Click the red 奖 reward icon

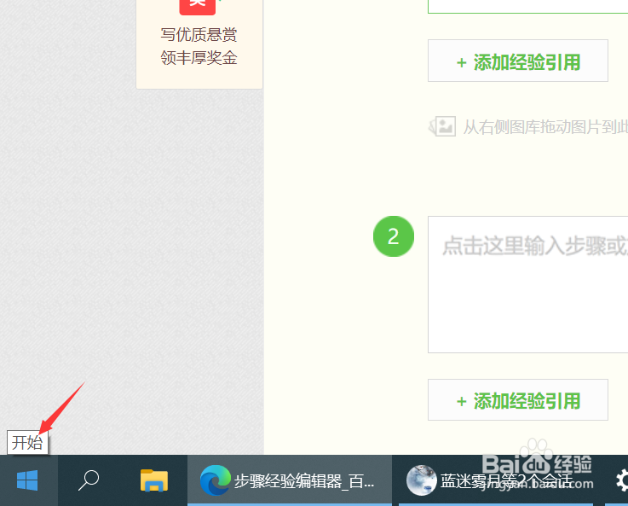(198, 6)
